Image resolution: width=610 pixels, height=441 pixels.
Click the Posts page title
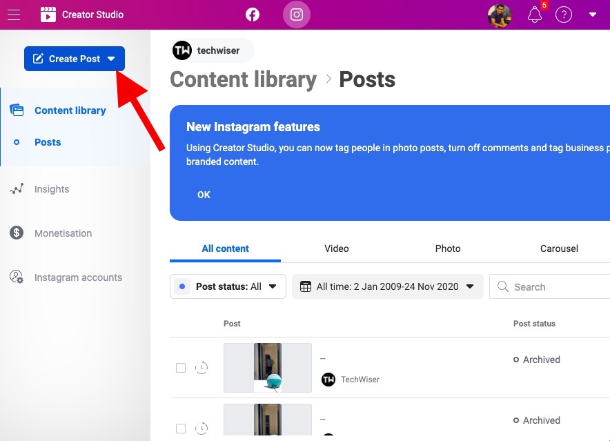(x=367, y=79)
